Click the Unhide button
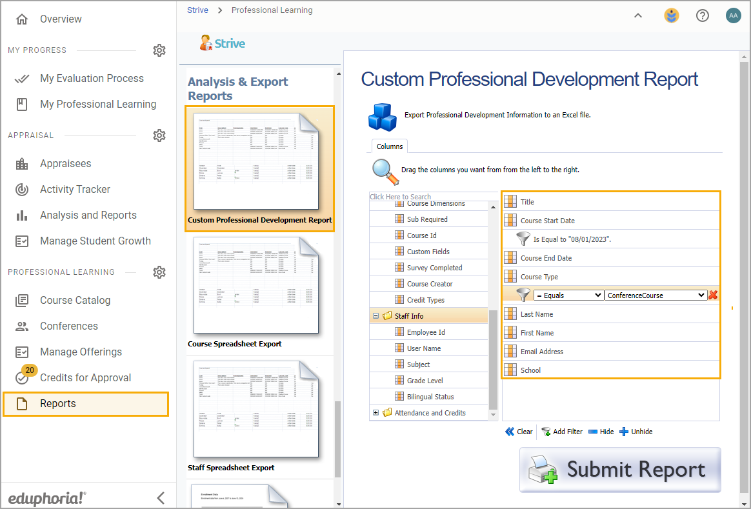 [x=636, y=432]
